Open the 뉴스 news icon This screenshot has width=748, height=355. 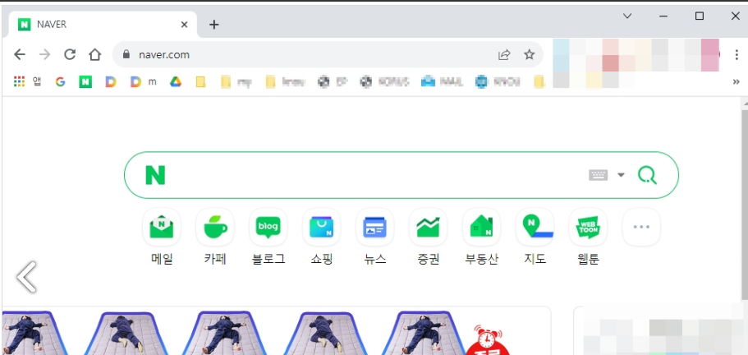point(375,227)
